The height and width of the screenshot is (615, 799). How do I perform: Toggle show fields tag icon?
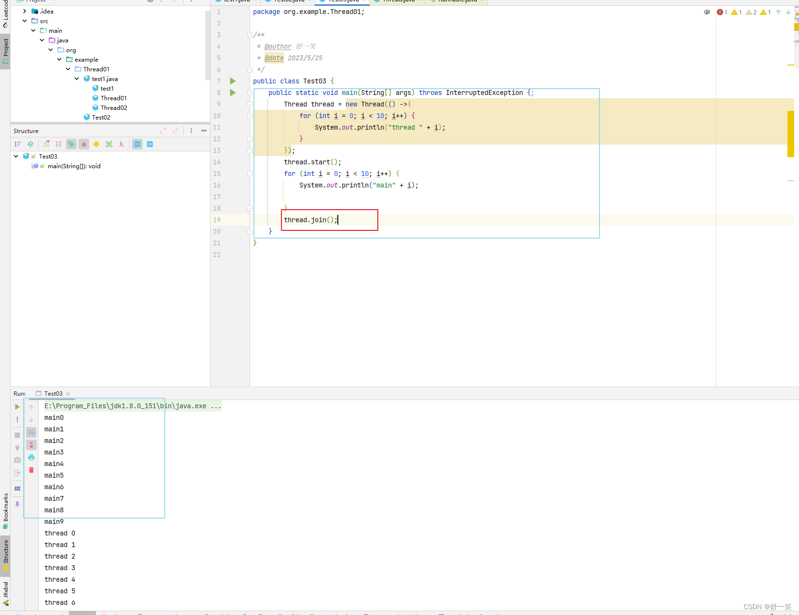pyautogui.click(x=71, y=144)
